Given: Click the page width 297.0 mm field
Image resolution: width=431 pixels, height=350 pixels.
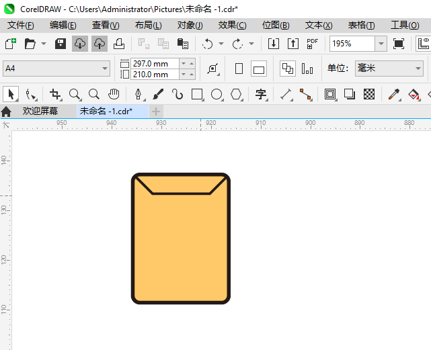Looking at the screenshot, I should [155, 63].
